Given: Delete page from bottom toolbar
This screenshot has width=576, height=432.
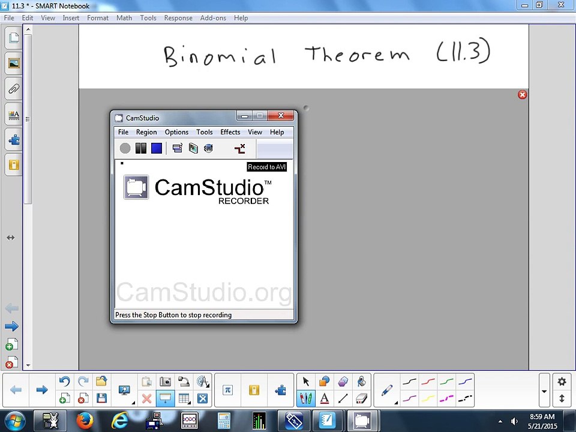Looking at the screenshot, I should 83,398.
